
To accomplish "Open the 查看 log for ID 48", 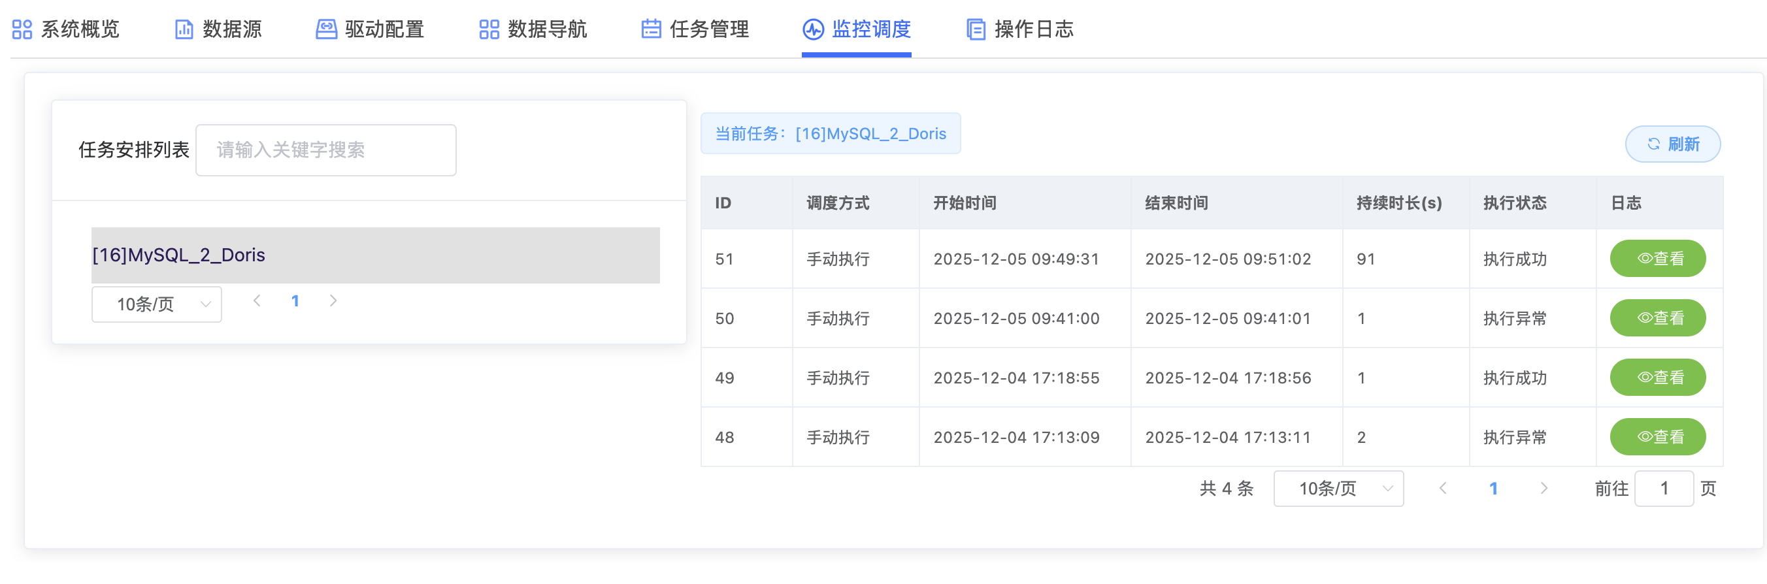I will tap(1657, 437).
